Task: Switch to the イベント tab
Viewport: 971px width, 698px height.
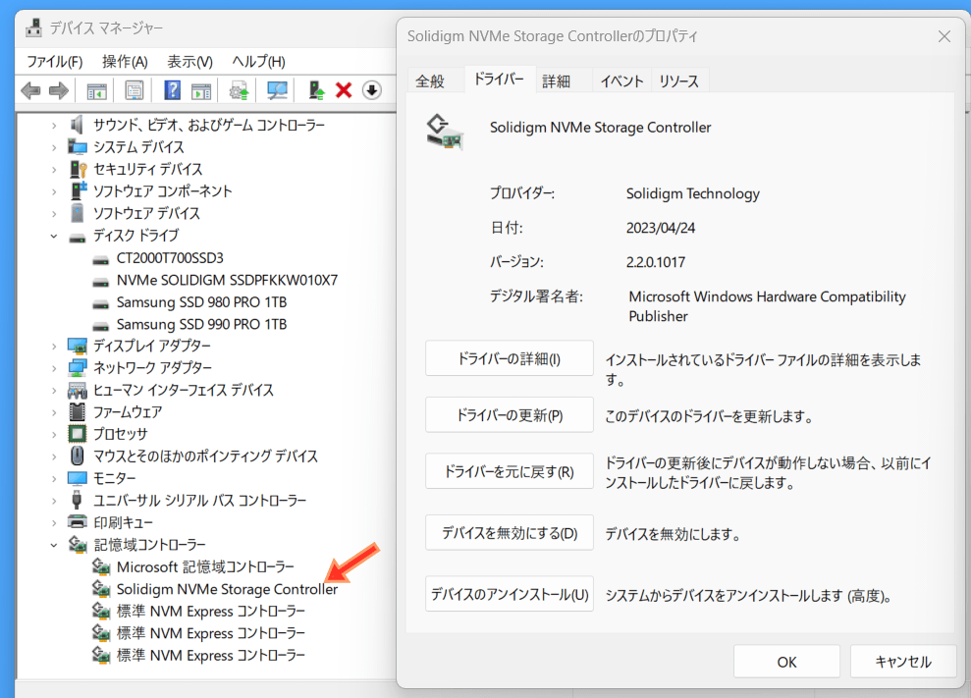Action: pos(621,81)
